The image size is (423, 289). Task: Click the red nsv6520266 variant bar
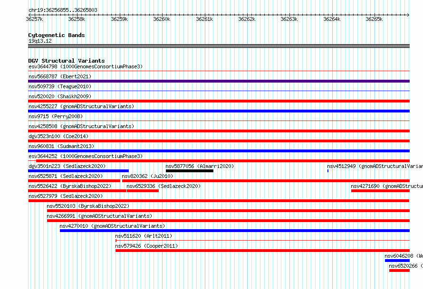click(x=400, y=270)
